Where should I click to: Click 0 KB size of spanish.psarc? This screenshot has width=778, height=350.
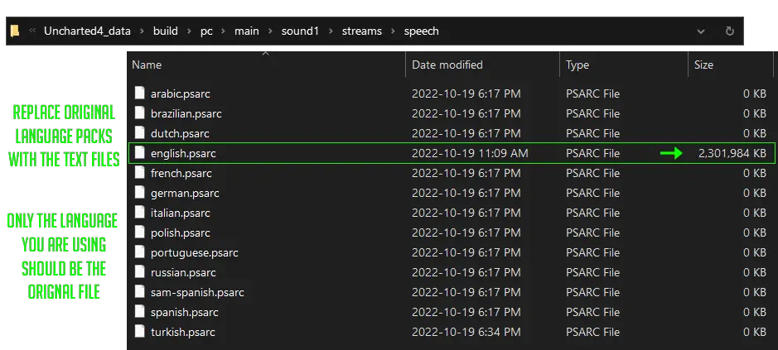coord(754,312)
